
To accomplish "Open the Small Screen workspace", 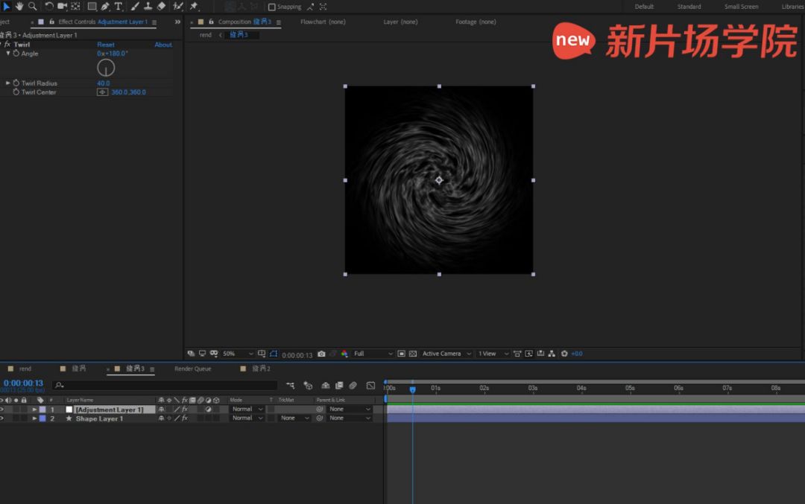I will 741,7.
